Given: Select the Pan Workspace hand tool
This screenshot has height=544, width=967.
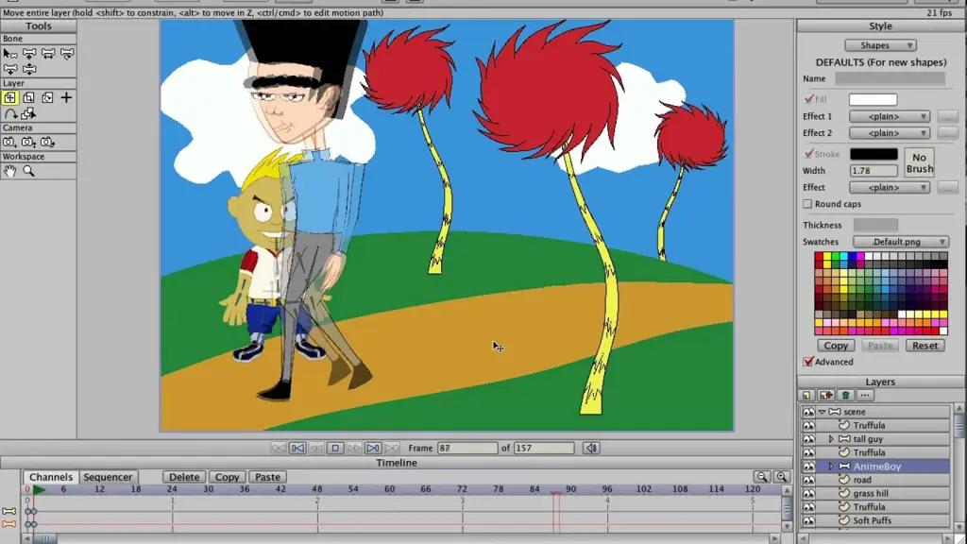Looking at the screenshot, I should (x=9, y=172).
